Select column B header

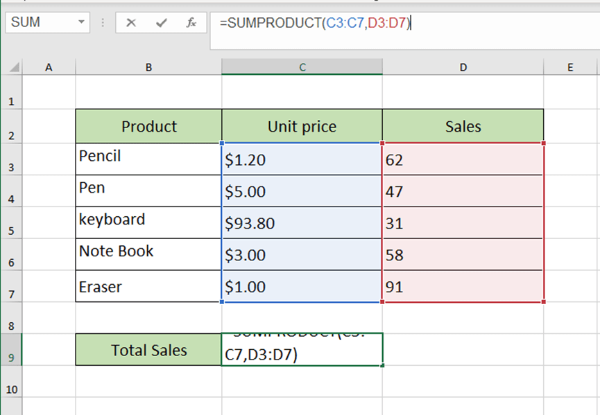[148, 67]
